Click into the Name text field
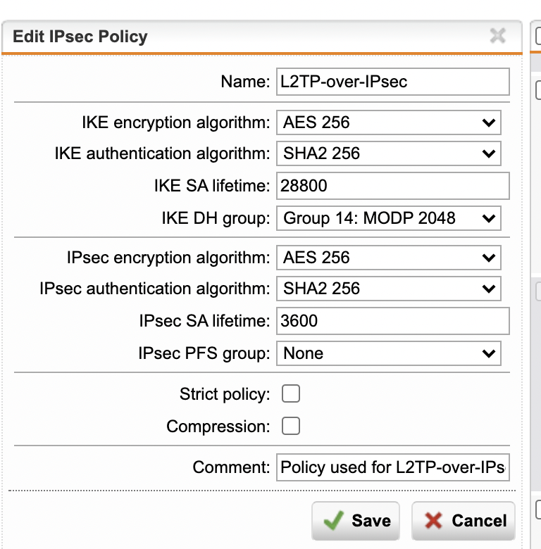Viewport: 541px width, 549px height. (393, 82)
